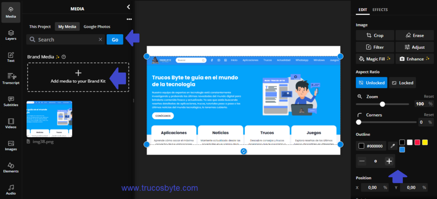The image size is (437, 199).
Task: Switch to the EFFECTS tab
Action: click(x=380, y=9)
